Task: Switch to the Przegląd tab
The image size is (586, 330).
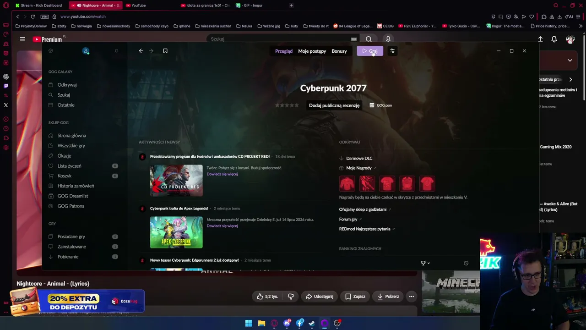Action: coord(284,51)
